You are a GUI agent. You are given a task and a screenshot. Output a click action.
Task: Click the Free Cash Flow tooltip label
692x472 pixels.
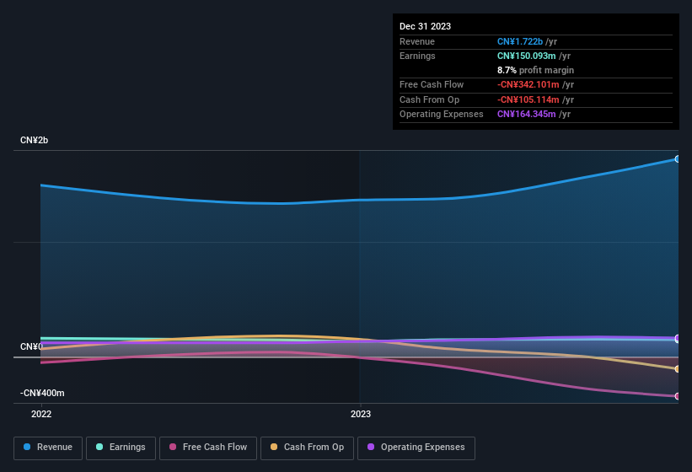coord(432,84)
